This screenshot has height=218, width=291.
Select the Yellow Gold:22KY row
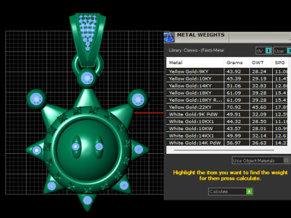pyautogui.click(x=227, y=107)
